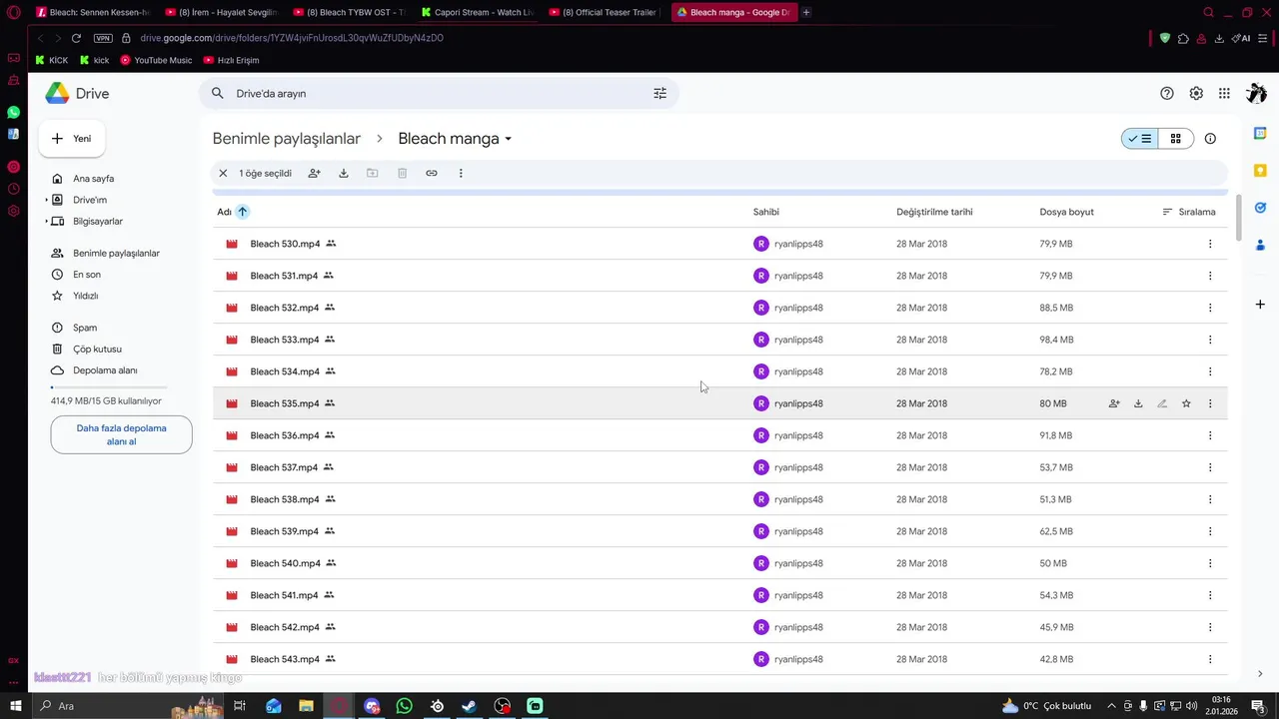This screenshot has height=719, width=1279.
Task: Click Daha fazla depolama alanı al button
Action: 121,434
